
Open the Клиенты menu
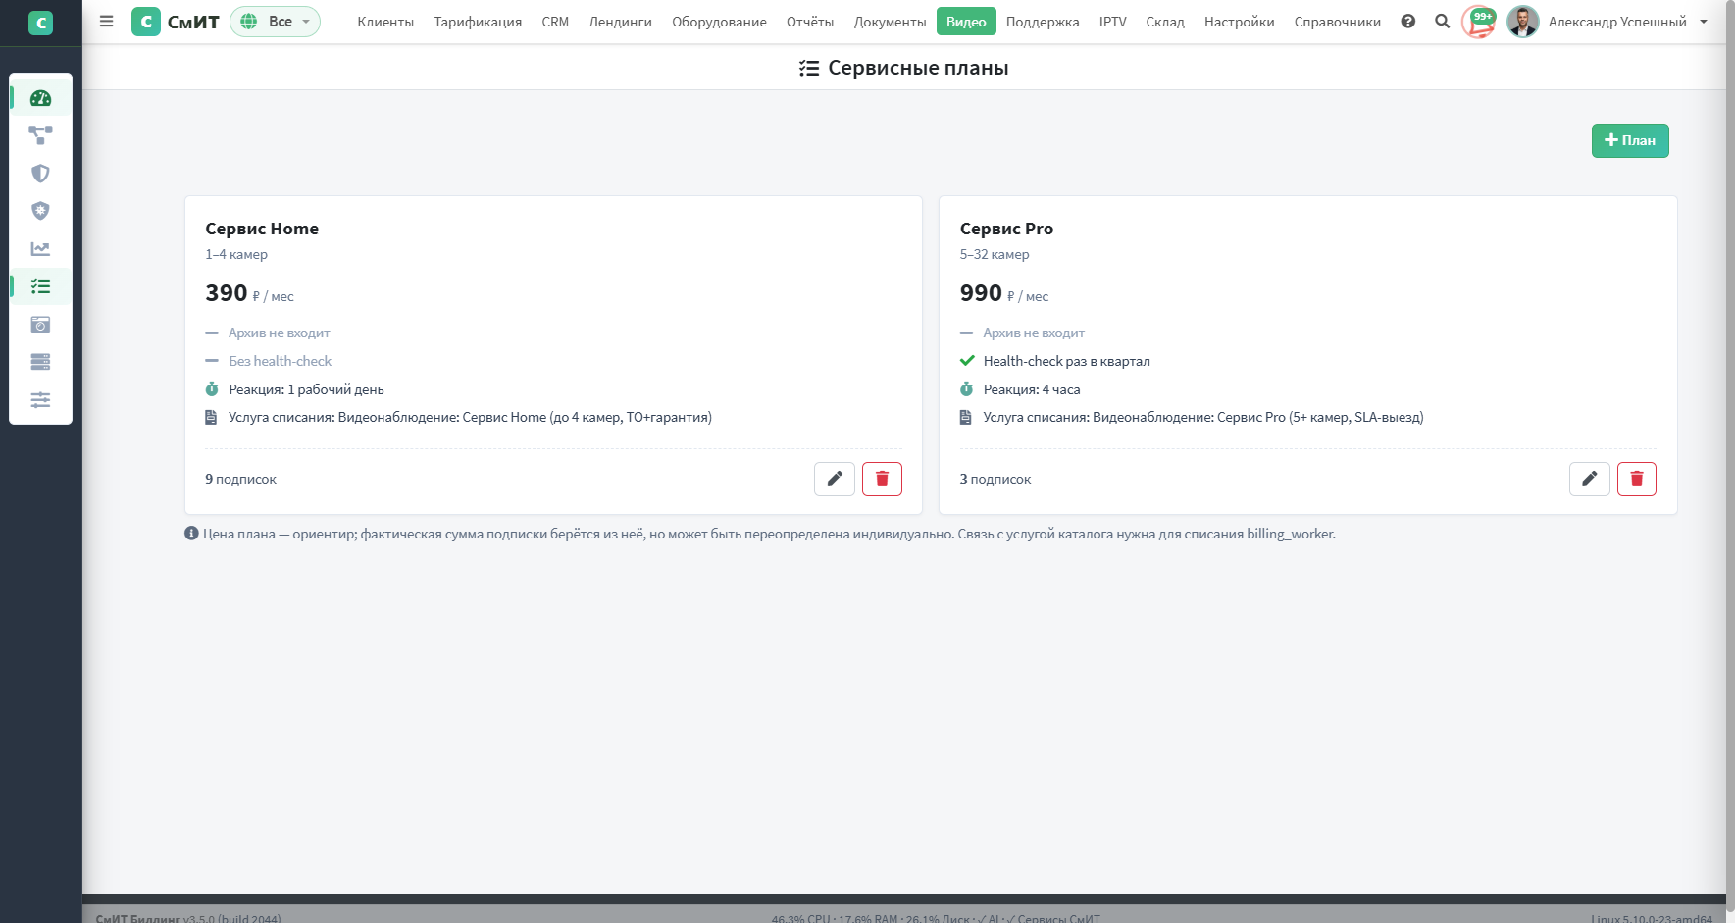pos(385,22)
